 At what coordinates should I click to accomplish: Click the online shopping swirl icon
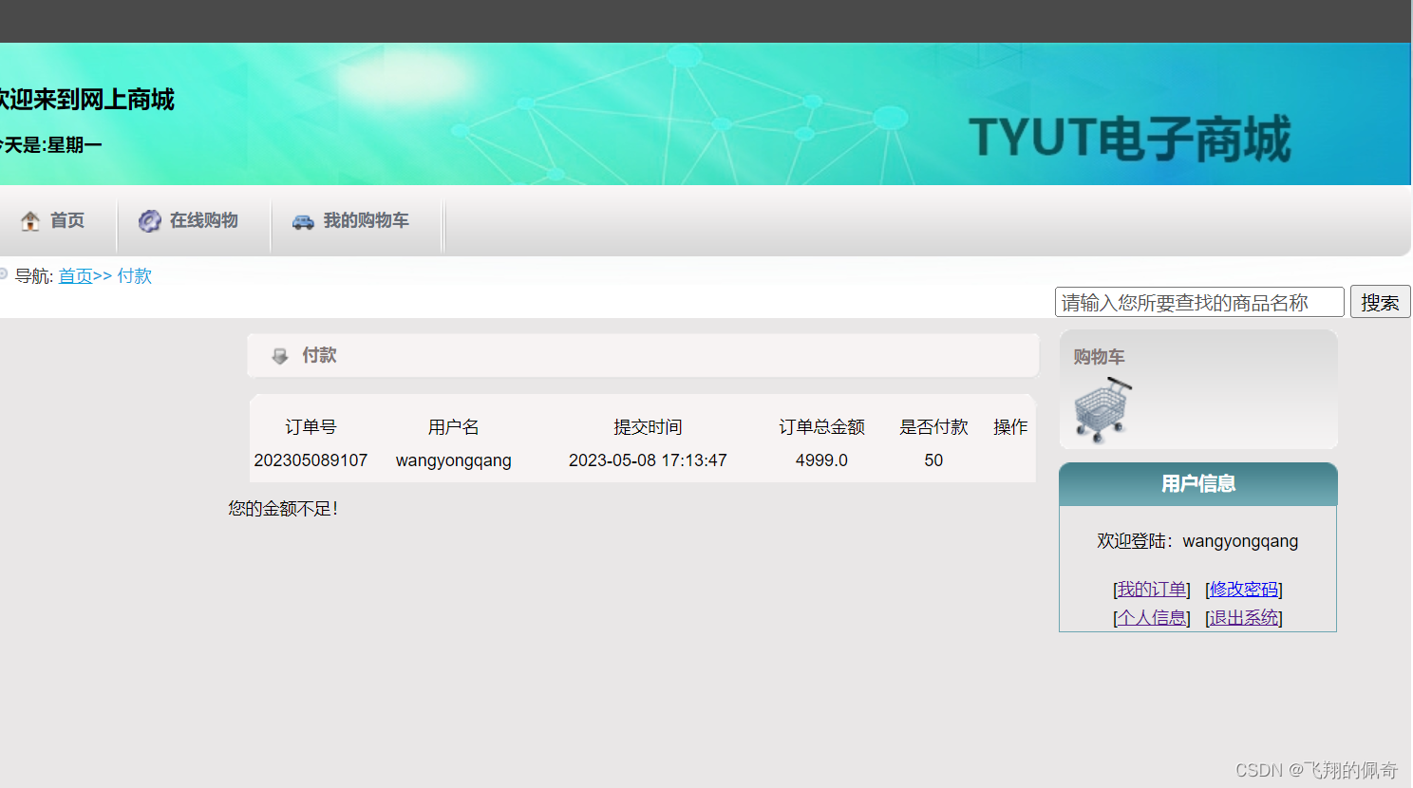pos(150,220)
